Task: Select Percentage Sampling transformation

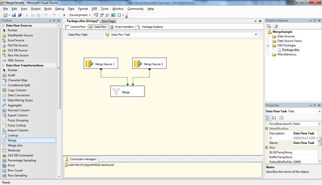Action: click(x=22, y=160)
